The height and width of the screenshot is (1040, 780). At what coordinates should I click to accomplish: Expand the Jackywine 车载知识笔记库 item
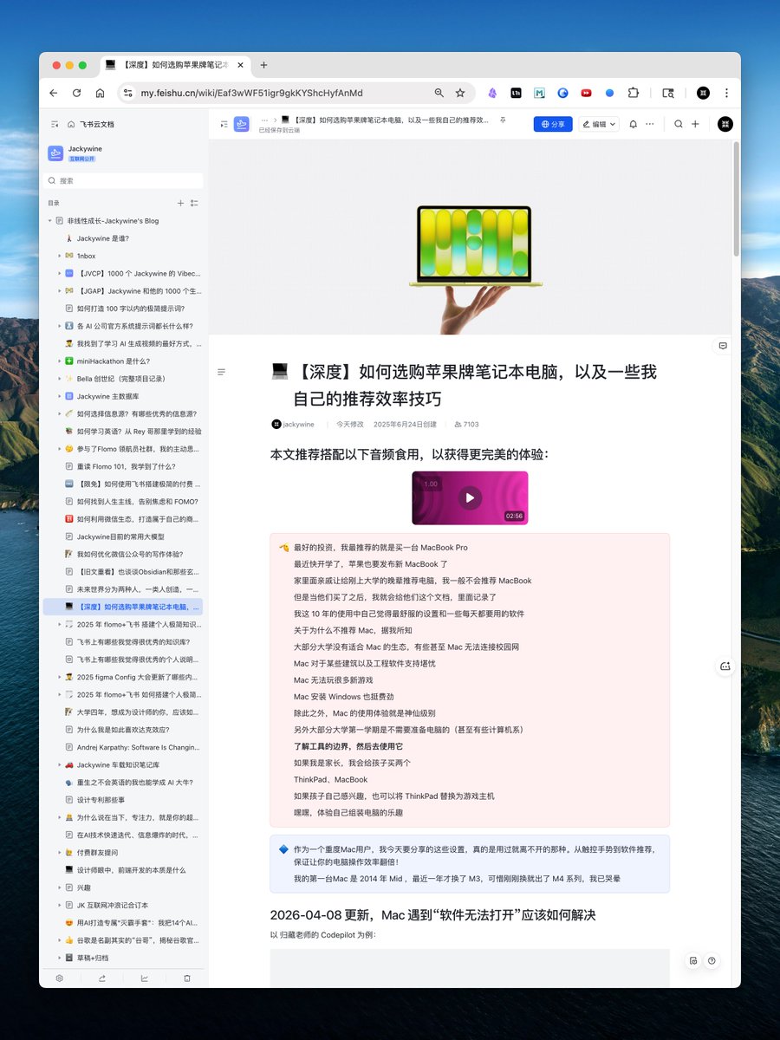(x=60, y=765)
